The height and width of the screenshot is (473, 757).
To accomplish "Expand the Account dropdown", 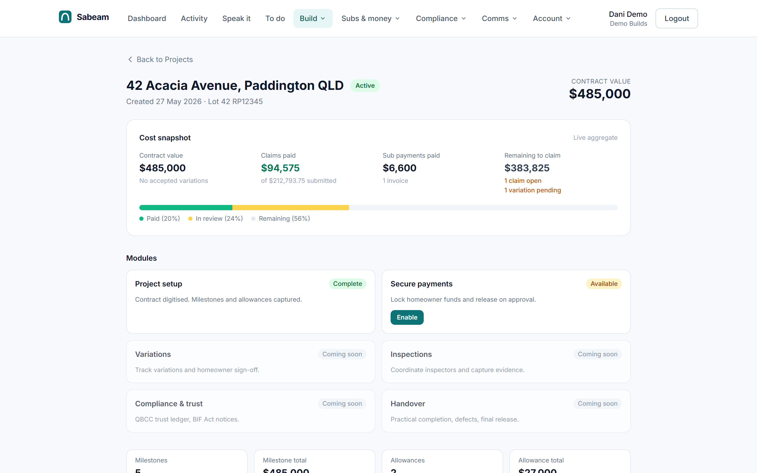I will click(552, 18).
